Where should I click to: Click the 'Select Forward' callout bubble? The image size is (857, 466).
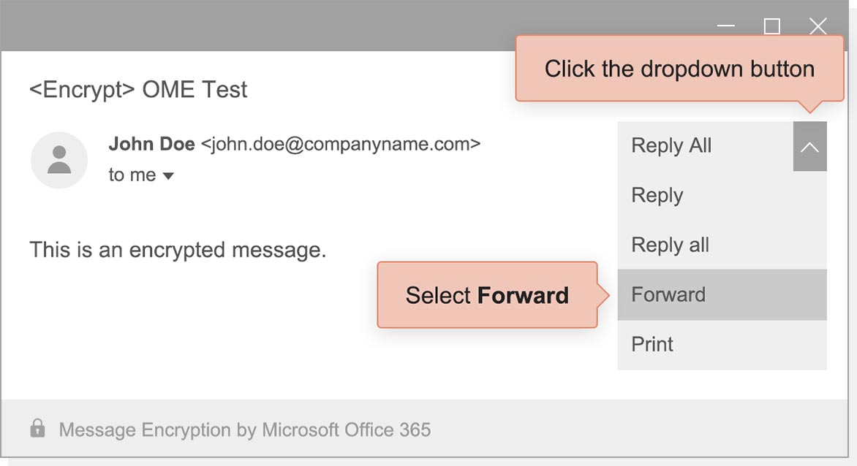[x=487, y=295]
